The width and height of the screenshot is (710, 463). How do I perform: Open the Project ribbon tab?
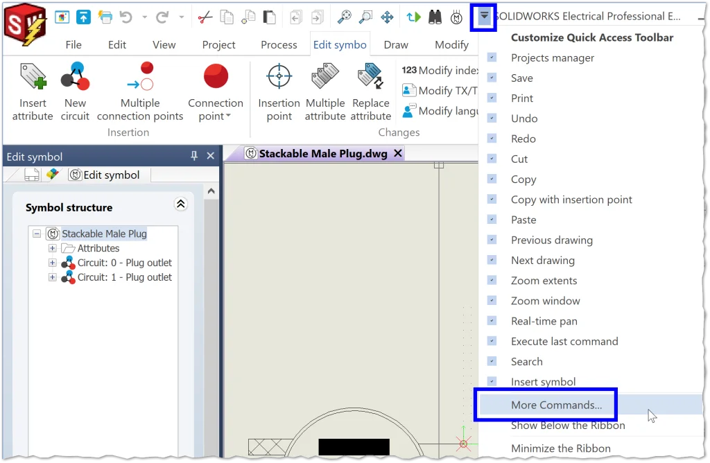[x=218, y=44]
